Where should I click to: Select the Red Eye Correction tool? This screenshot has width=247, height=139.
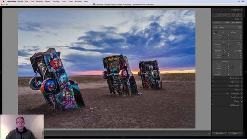click(x=225, y=15)
